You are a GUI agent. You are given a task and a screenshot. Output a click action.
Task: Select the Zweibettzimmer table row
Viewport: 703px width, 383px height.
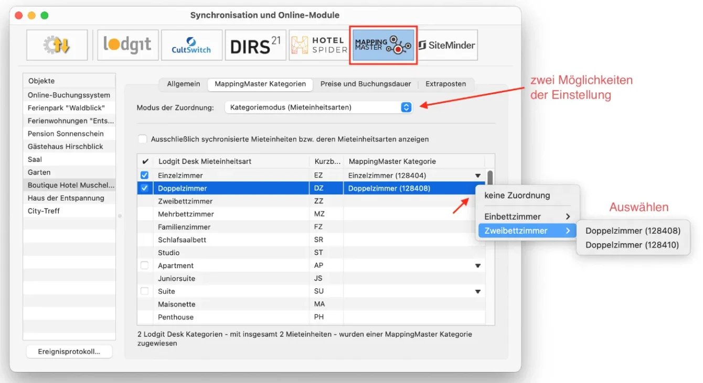311,201
